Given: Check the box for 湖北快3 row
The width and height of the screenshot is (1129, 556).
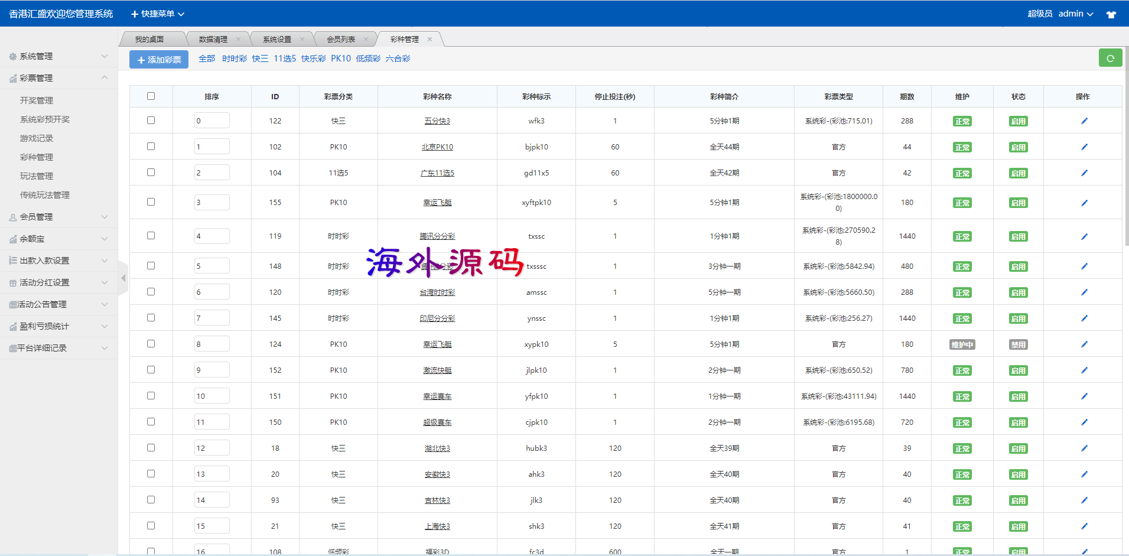Looking at the screenshot, I should click(151, 448).
